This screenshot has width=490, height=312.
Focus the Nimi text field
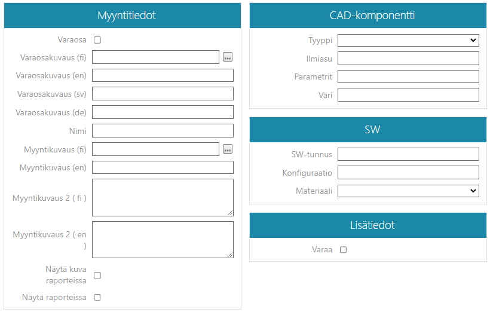point(163,131)
